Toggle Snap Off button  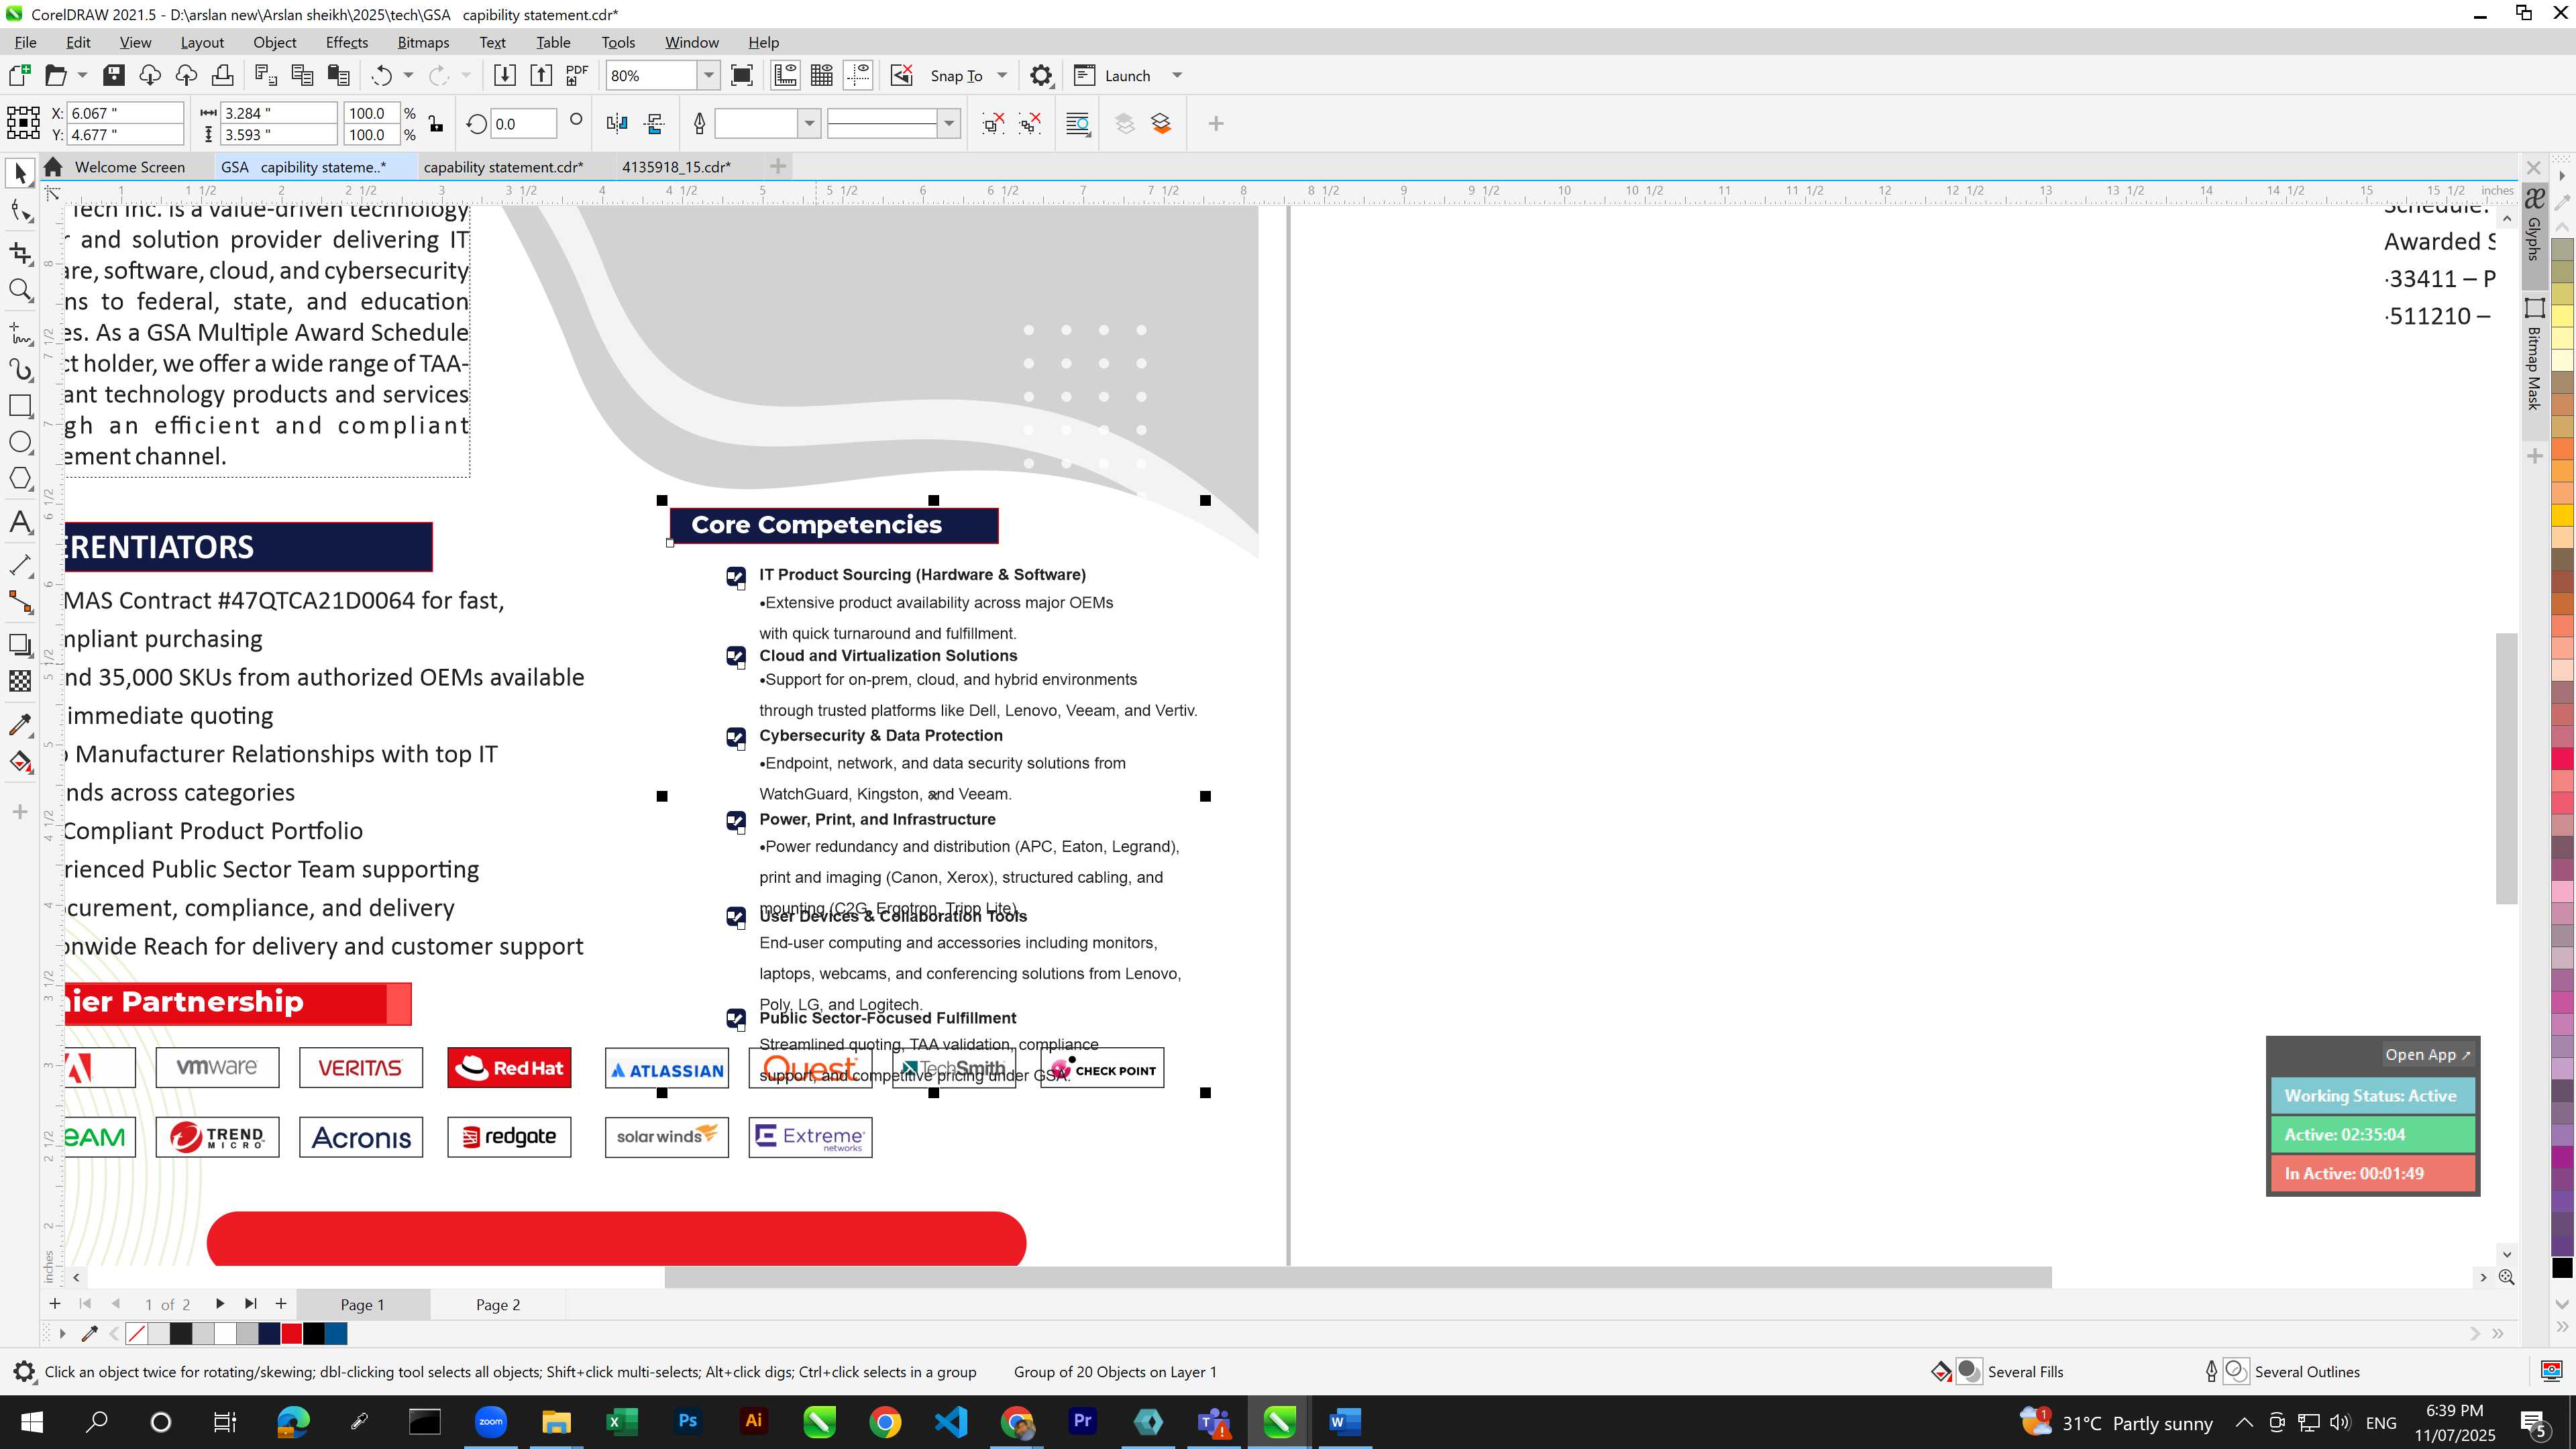coord(901,75)
